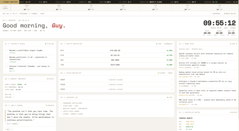Open Ceasefire talks in Gaza headline
This screenshot has width=239, height=131.
[207, 92]
